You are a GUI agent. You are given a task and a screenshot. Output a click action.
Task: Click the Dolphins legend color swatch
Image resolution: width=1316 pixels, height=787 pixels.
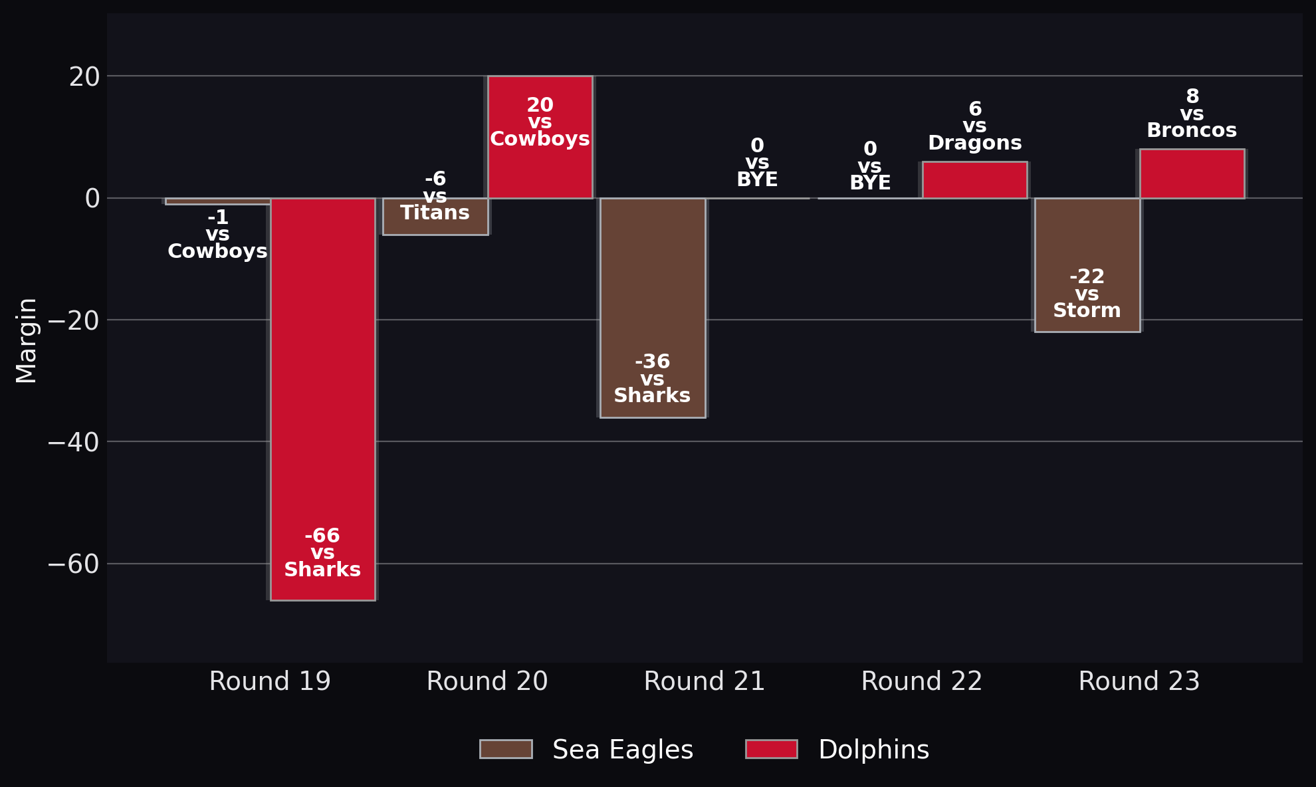(772, 749)
